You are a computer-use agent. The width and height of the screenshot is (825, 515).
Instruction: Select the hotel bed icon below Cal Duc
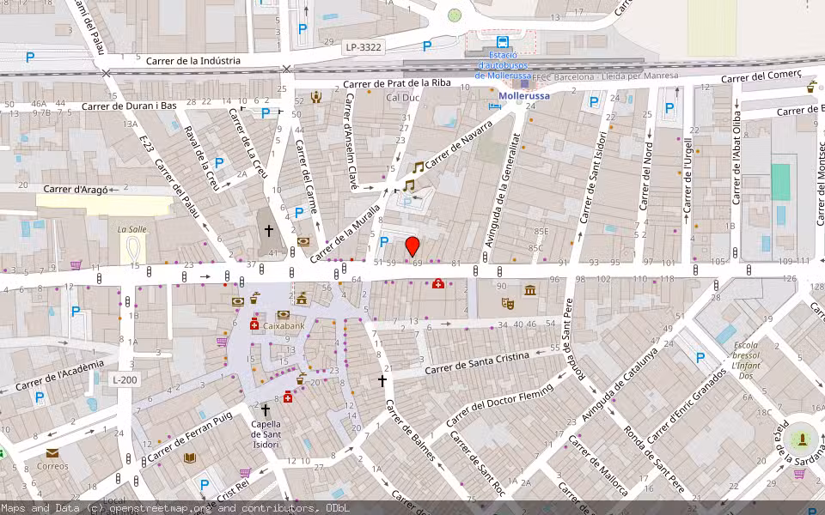[495, 106]
